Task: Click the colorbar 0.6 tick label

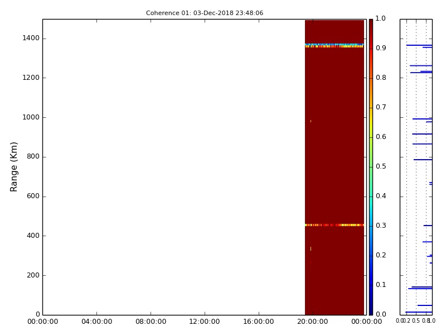Action: coord(381,137)
